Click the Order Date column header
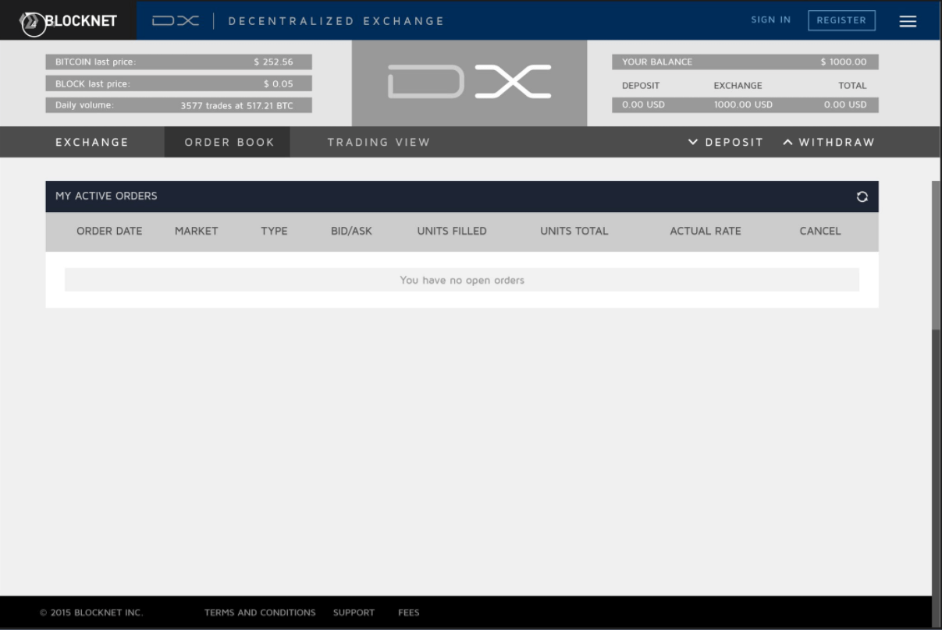This screenshot has height=630, width=942. tap(109, 231)
